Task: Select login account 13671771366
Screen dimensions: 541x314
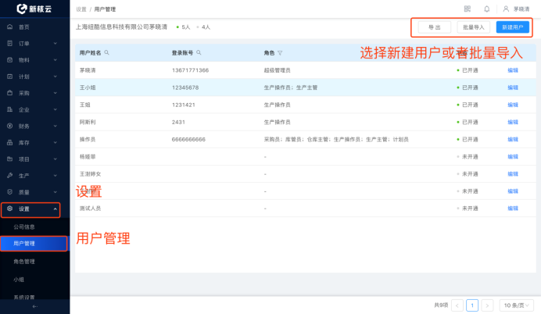Action: pos(190,70)
